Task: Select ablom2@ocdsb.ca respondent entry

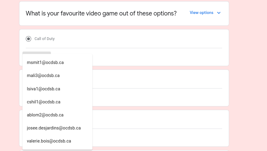Action: (x=45, y=115)
